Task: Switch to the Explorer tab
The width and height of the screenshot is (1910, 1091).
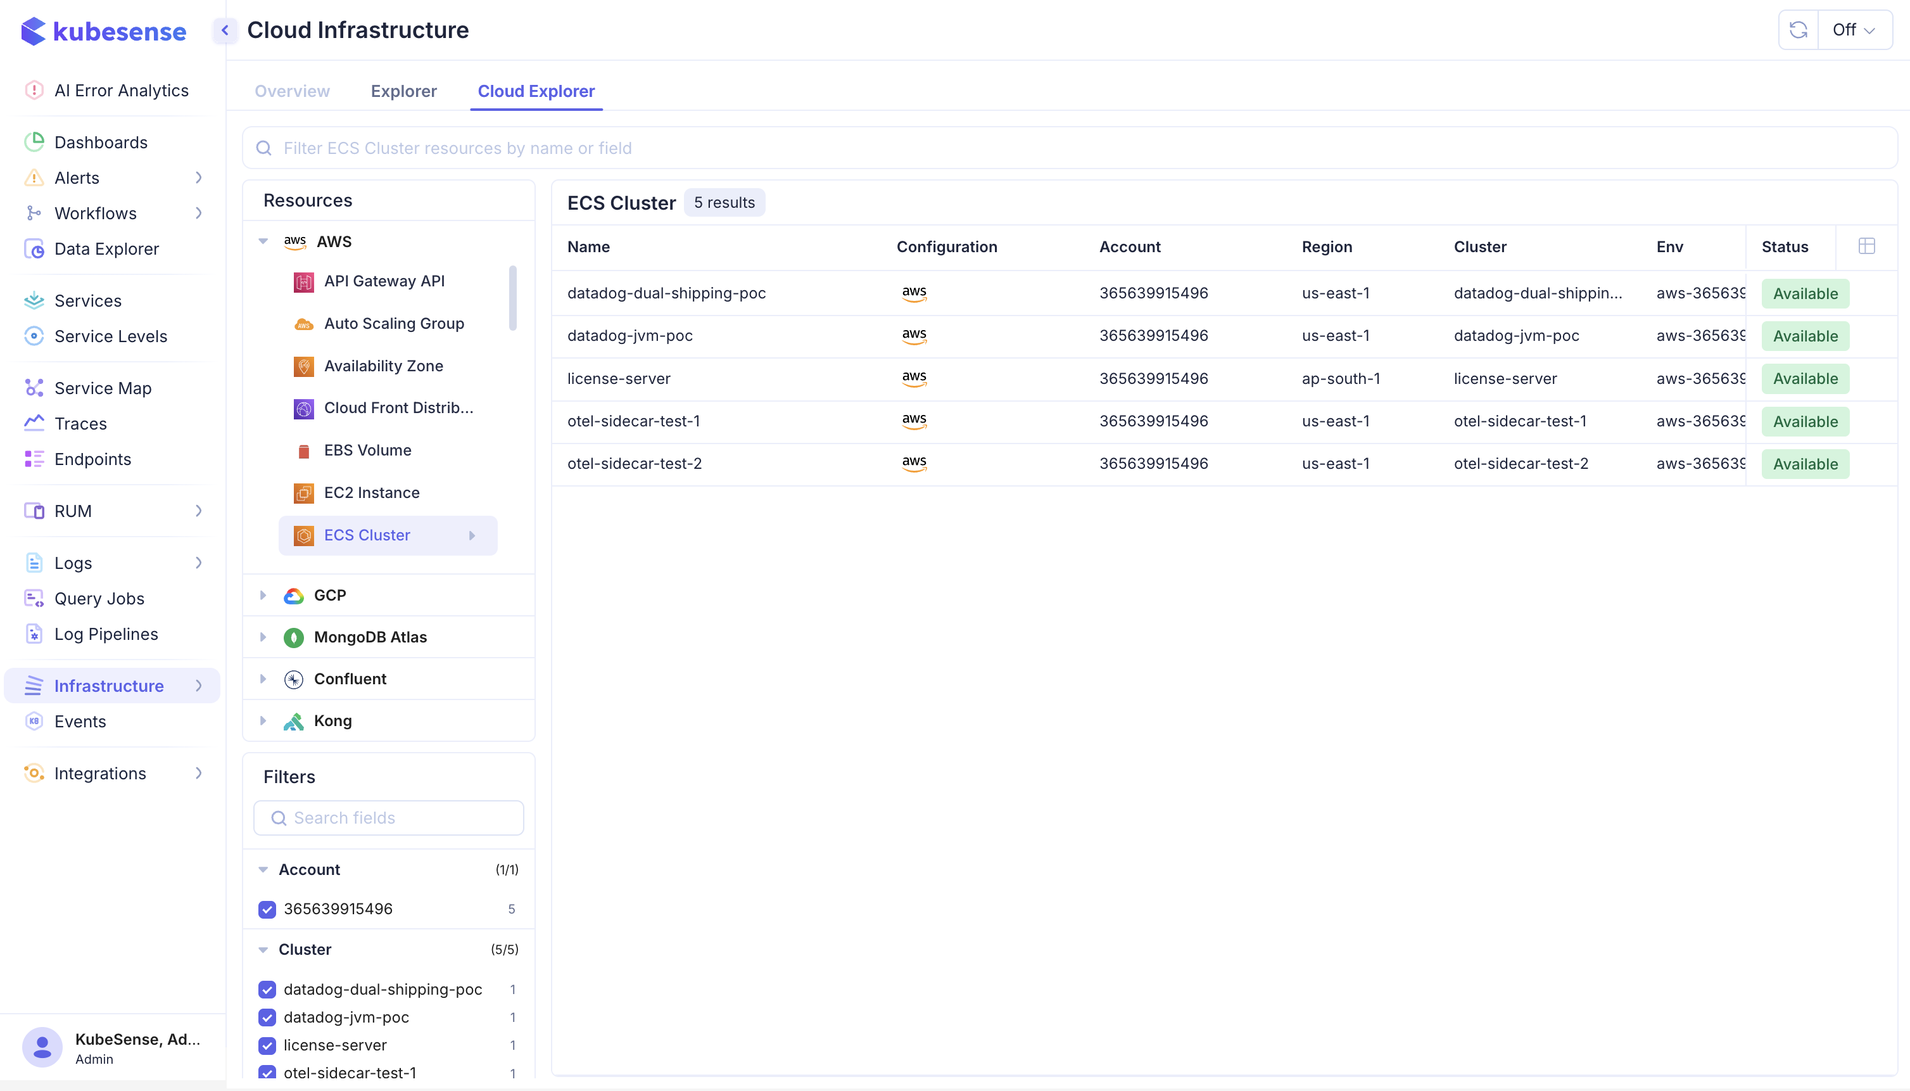Action: [403, 91]
